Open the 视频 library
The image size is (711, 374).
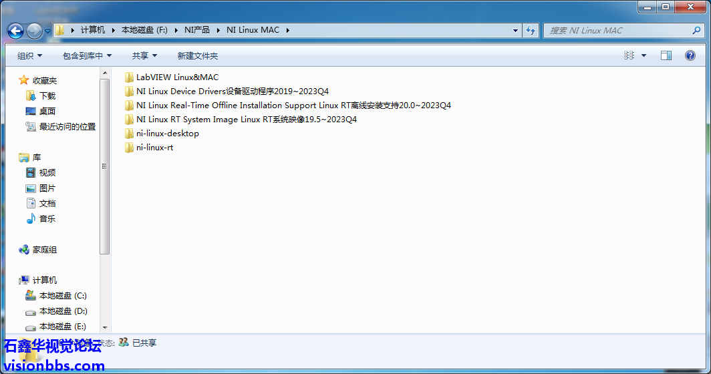tap(47, 173)
